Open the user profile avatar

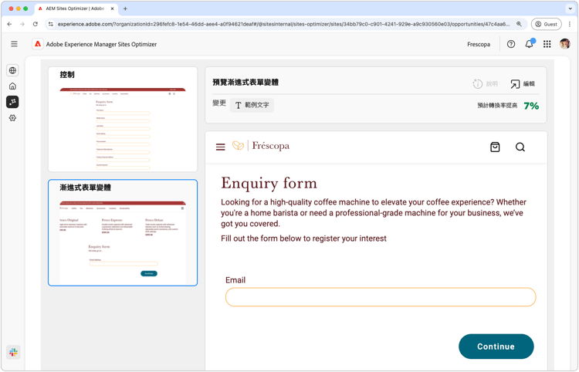click(564, 44)
